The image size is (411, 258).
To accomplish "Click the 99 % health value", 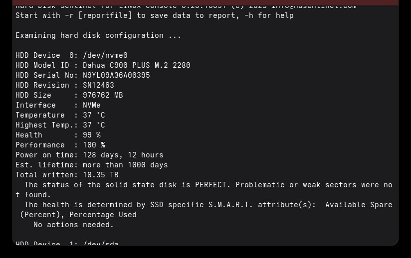I will click(92, 135).
